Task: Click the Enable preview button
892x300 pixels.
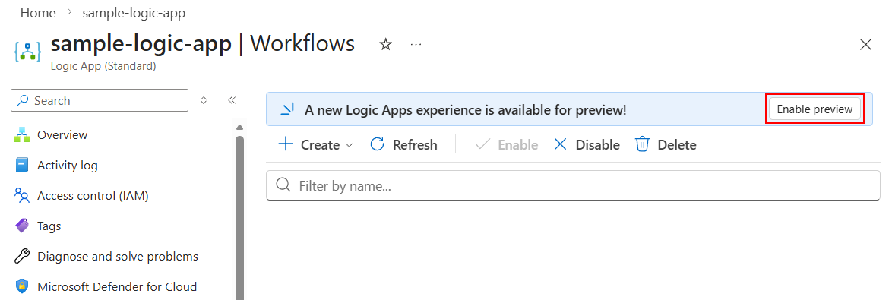Action: pyautogui.click(x=815, y=109)
